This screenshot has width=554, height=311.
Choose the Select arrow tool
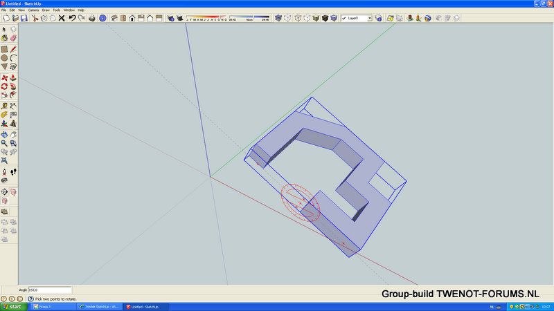[x=4, y=29]
